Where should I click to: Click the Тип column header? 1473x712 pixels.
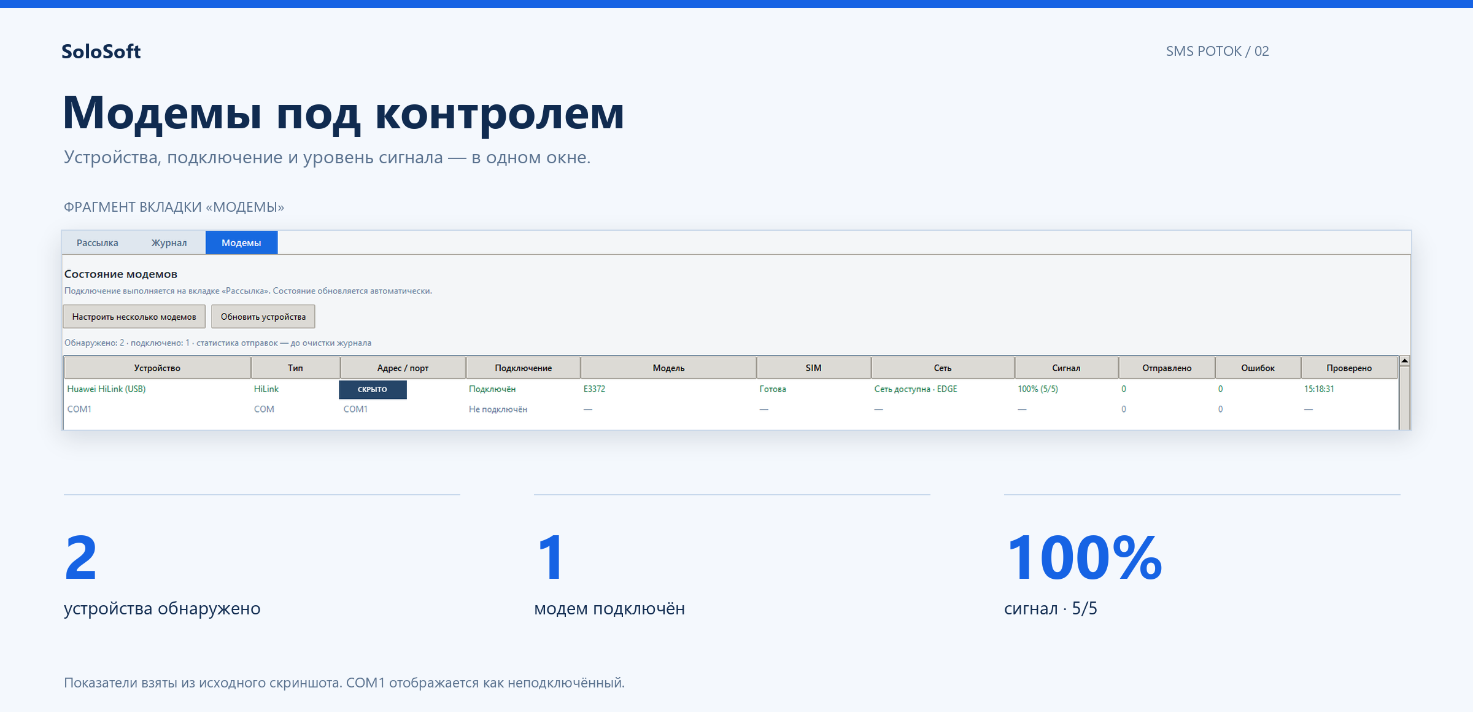pos(295,368)
